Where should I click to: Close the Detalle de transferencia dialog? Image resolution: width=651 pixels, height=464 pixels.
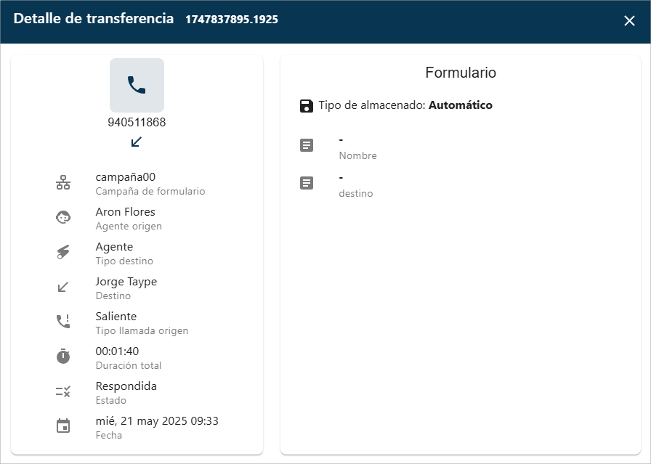pos(630,20)
